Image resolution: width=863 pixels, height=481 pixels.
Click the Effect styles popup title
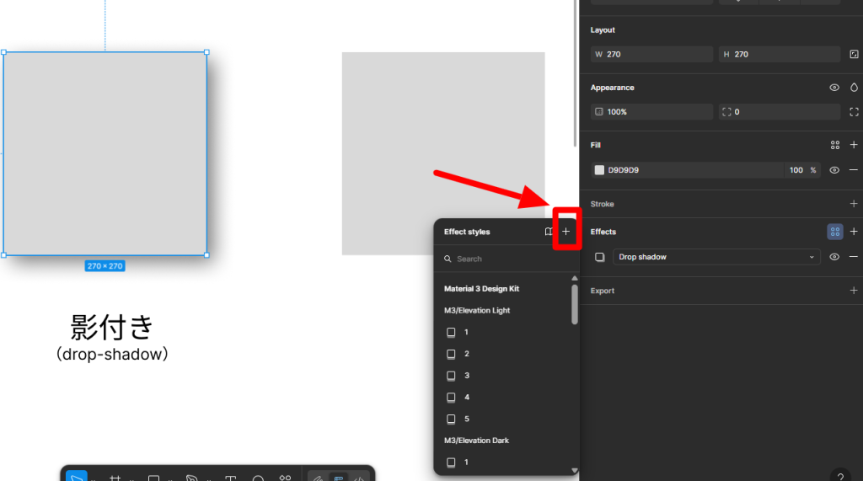click(x=467, y=232)
